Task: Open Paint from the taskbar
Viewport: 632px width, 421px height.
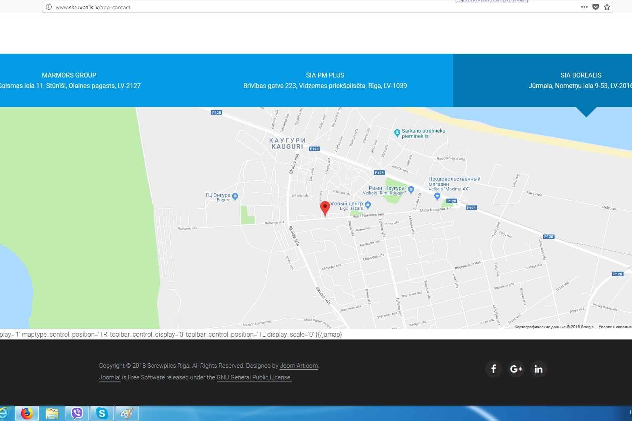Action: coord(127,413)
